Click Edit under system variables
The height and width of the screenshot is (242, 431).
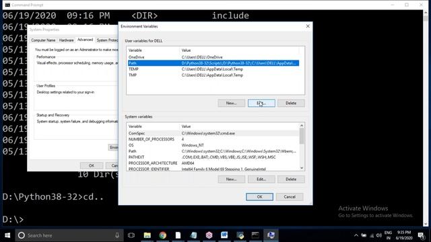pyautogui.click(x=261, y=179)
